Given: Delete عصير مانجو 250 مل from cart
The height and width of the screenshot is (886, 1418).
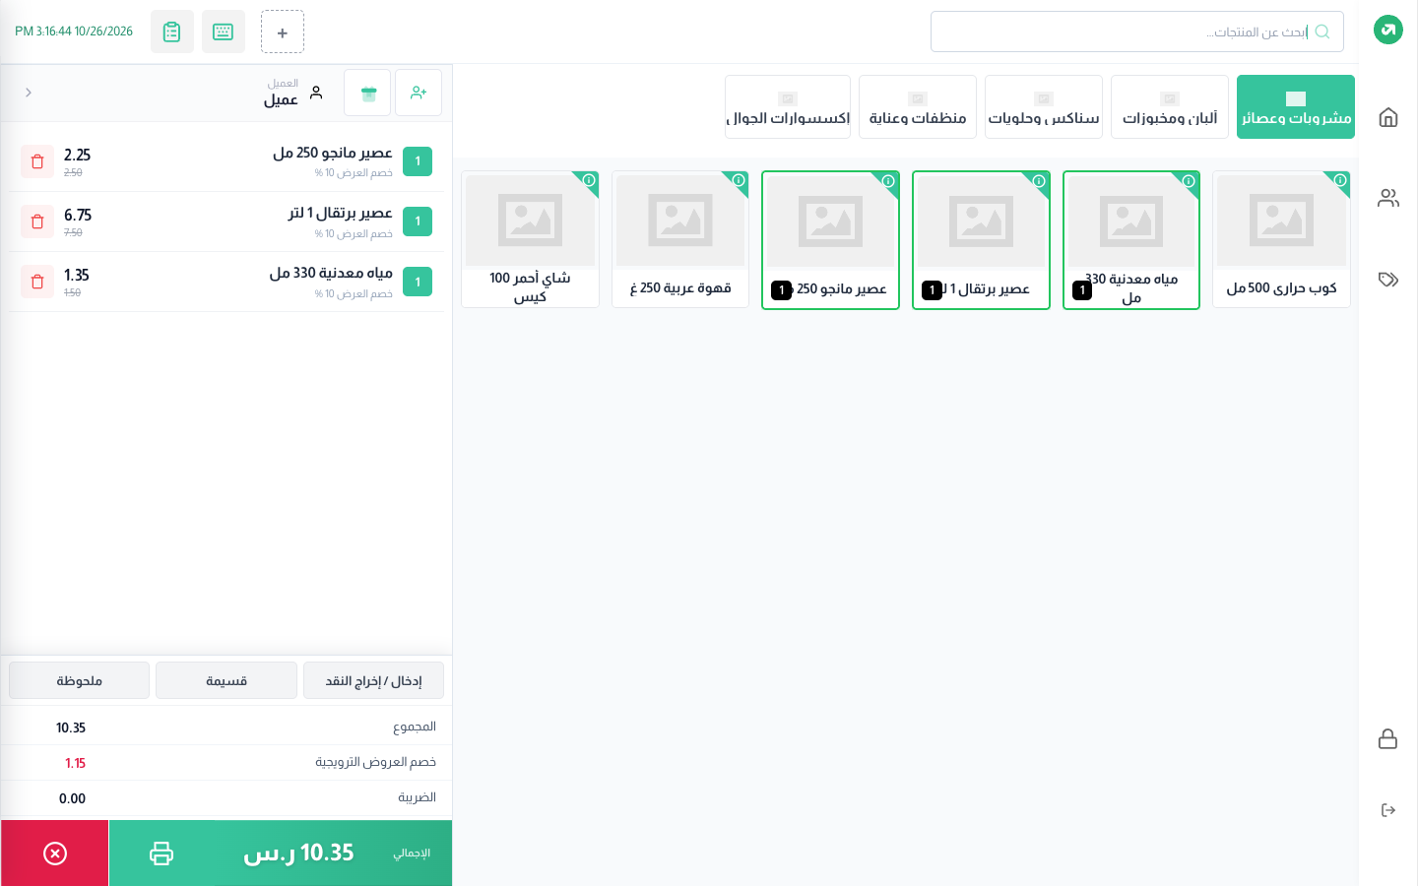Looking at the screenshot, I should pyautogui.click(x=37, y=161).
